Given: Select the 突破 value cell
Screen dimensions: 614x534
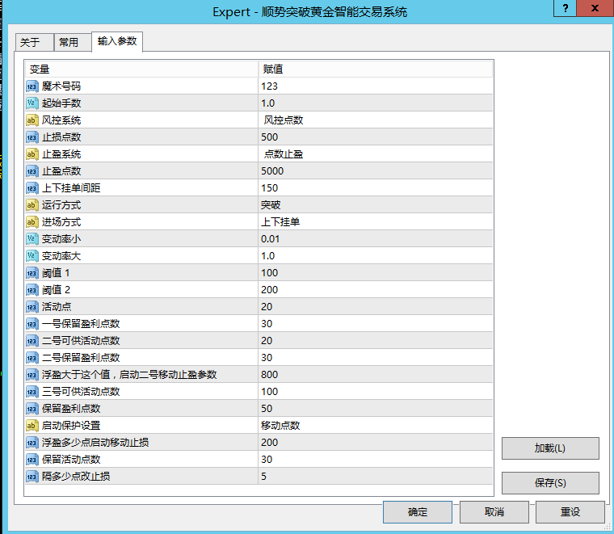Looking at the screenshot, I should coord(376,205).
